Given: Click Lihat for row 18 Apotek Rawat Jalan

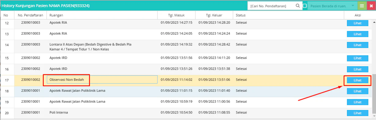Looking at the screenshot, I should point(357,91).
